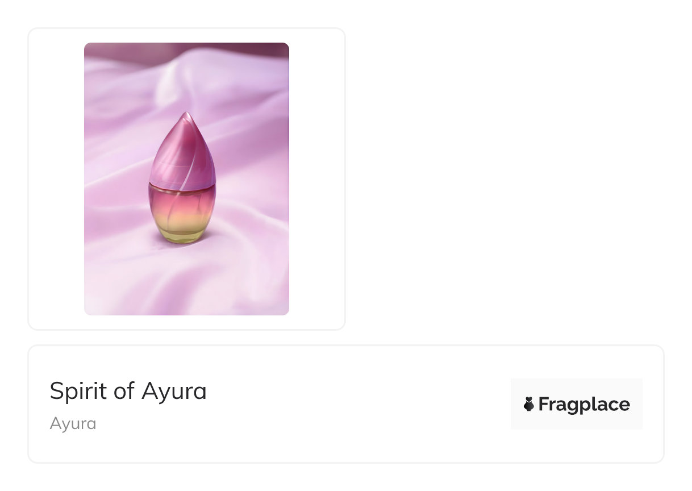Click the dark purple top edge of photo
The height and width of the screenshot is (491, 692).
click(186, 48)
